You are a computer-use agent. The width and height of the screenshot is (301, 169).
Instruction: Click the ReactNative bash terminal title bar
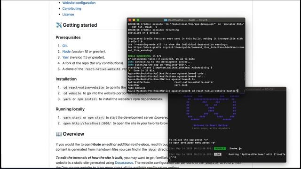[x=186, y=20]
